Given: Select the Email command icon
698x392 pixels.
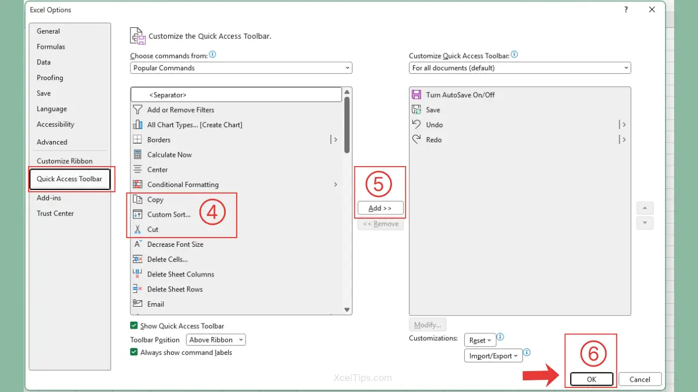Looking at the screenshot, I should pos(137,304).
